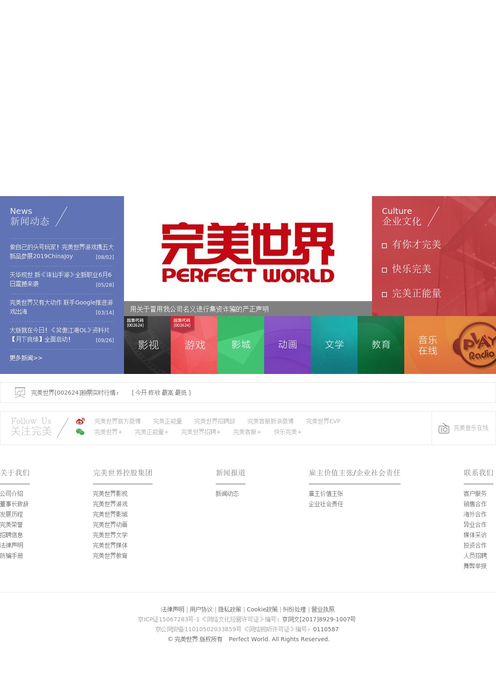Click 完美世界EVP link
Screen dimensions: 496x678
coord(323,421)
